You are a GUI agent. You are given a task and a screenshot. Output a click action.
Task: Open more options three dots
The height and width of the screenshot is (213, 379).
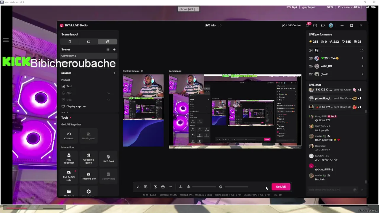click(x=170, y=187)
